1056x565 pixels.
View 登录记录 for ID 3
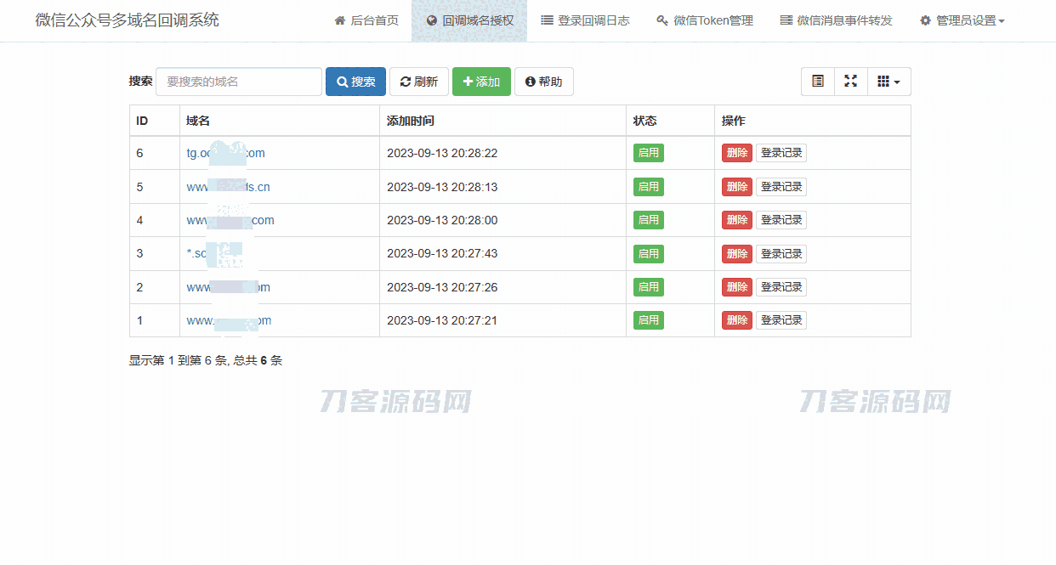[x=781, y=254]
